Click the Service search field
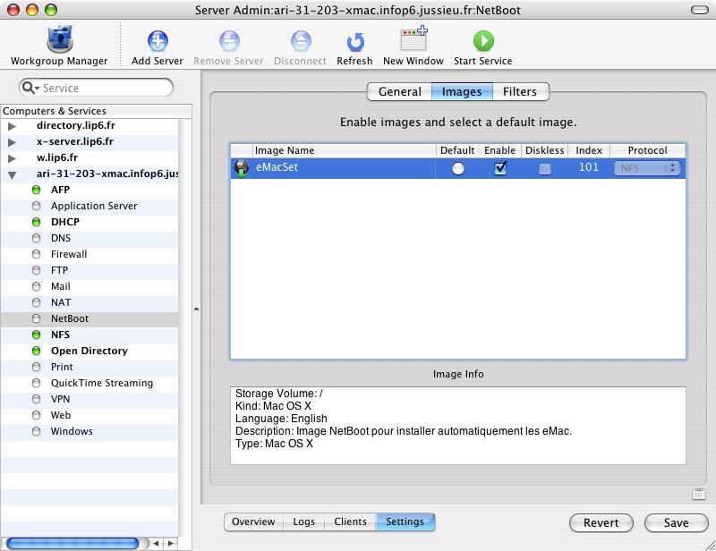 coord(103,88)
